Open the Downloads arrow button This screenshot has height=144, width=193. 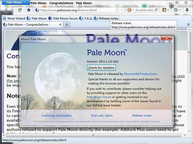point(187,10)
